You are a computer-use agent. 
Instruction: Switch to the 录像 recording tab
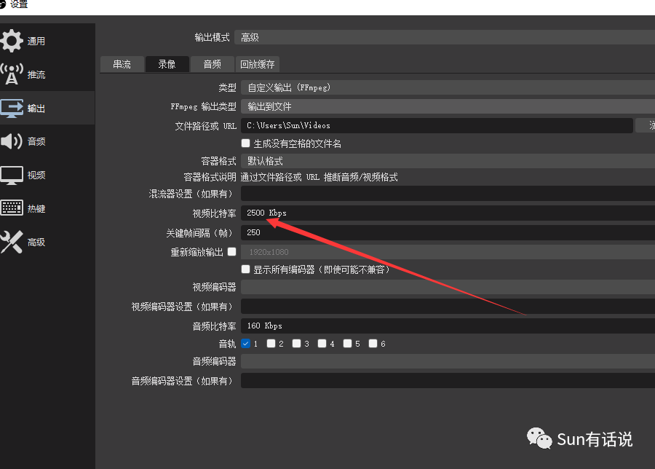[x=167, y=64]
